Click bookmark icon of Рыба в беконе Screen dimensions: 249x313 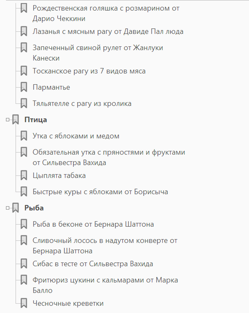click(24, 224)
